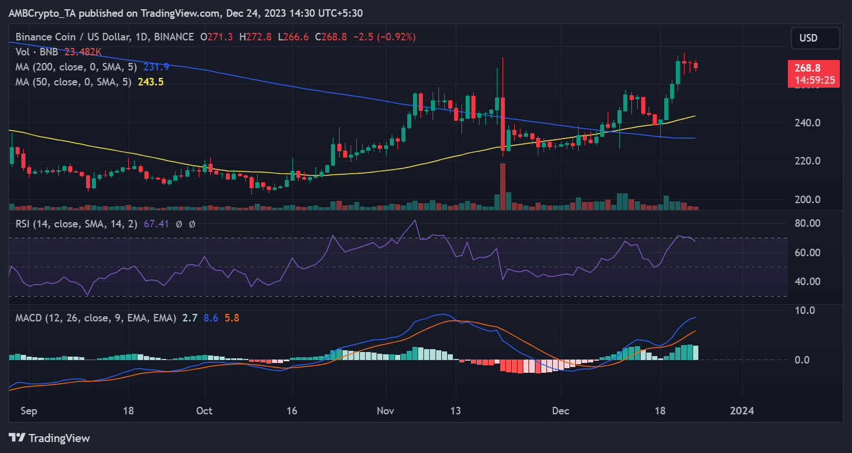Click the Nov label on the time axis
The width and height of the screenshot is (852, 453).
pyautogui.click(x=385, y=411)
